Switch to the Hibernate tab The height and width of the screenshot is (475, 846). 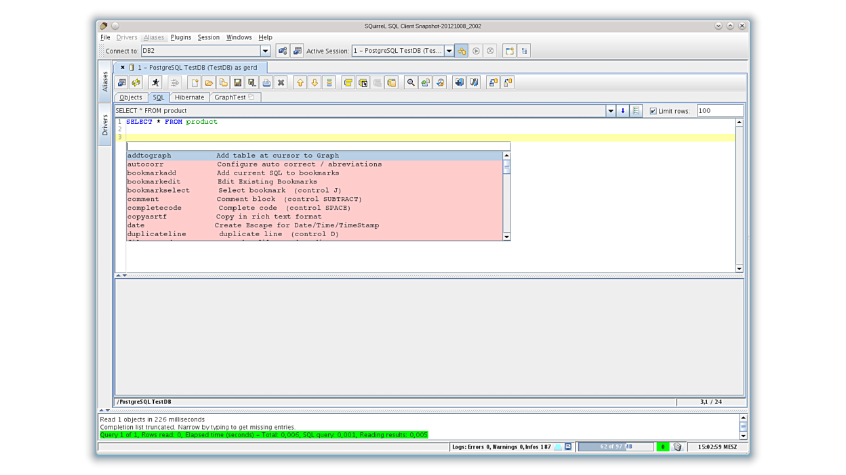[x=189, y=97]
